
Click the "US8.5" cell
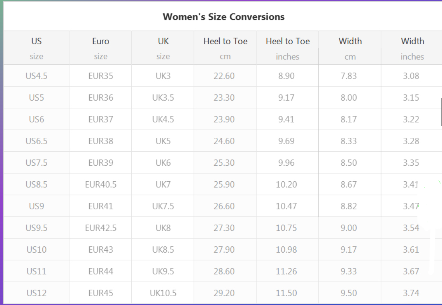coord(36,184)
